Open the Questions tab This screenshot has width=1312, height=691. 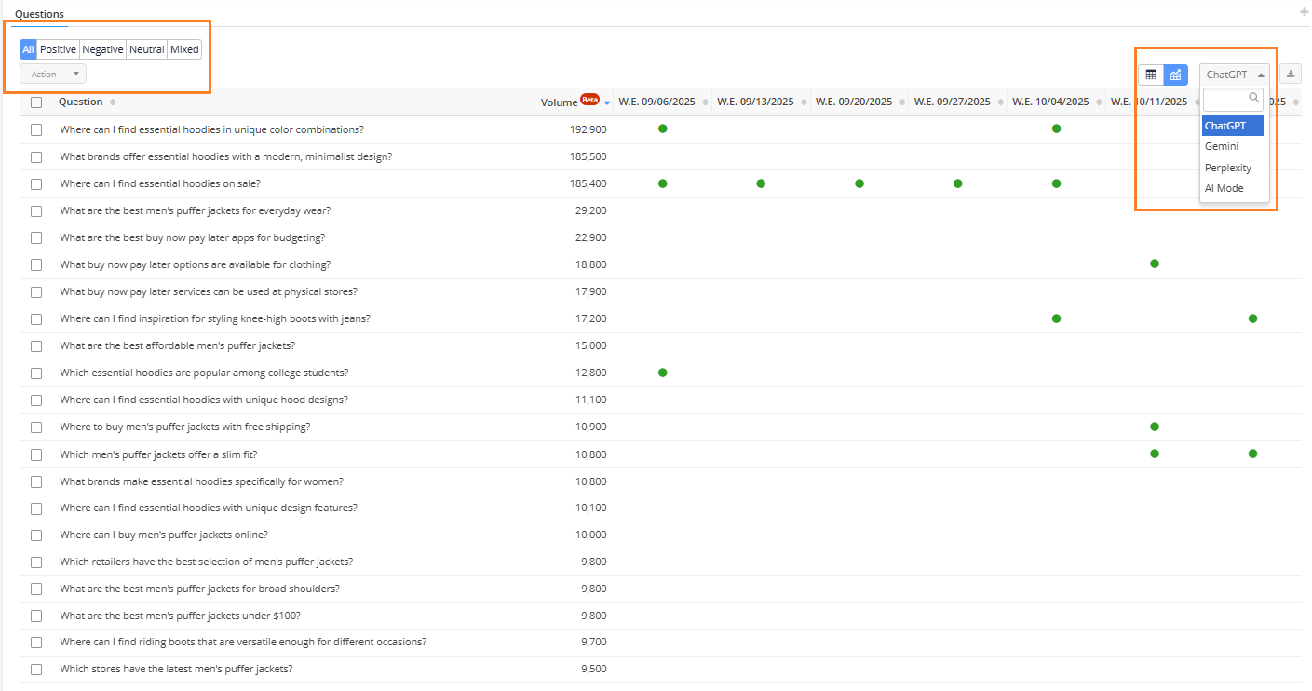point(39,14)
